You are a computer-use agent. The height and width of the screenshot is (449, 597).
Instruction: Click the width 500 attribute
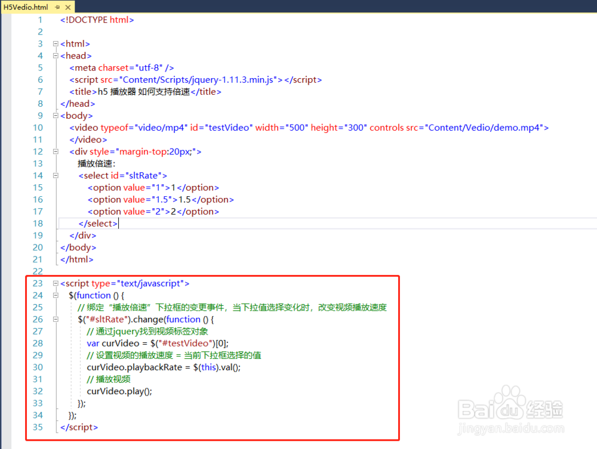pos(281,128)
